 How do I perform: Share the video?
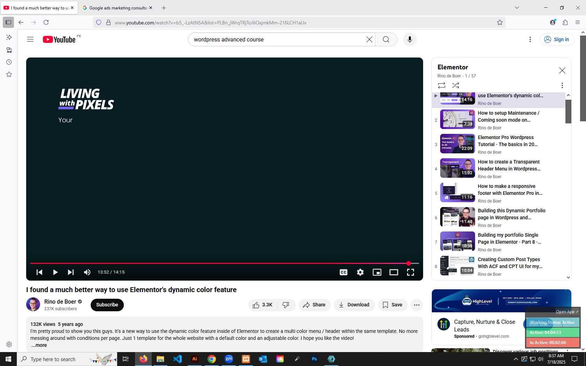point(314,305)
